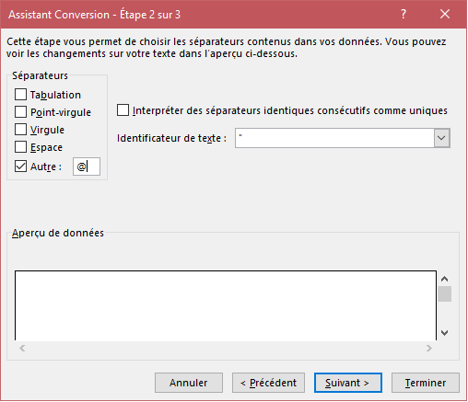The width and height of the screenshot is (468, 402).
Task: Close the Assistant Conversion dialog
Action: [x=445, y=14]
